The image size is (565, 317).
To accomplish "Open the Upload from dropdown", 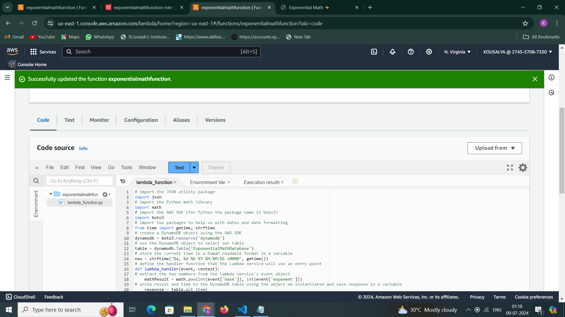I will 494,148.
